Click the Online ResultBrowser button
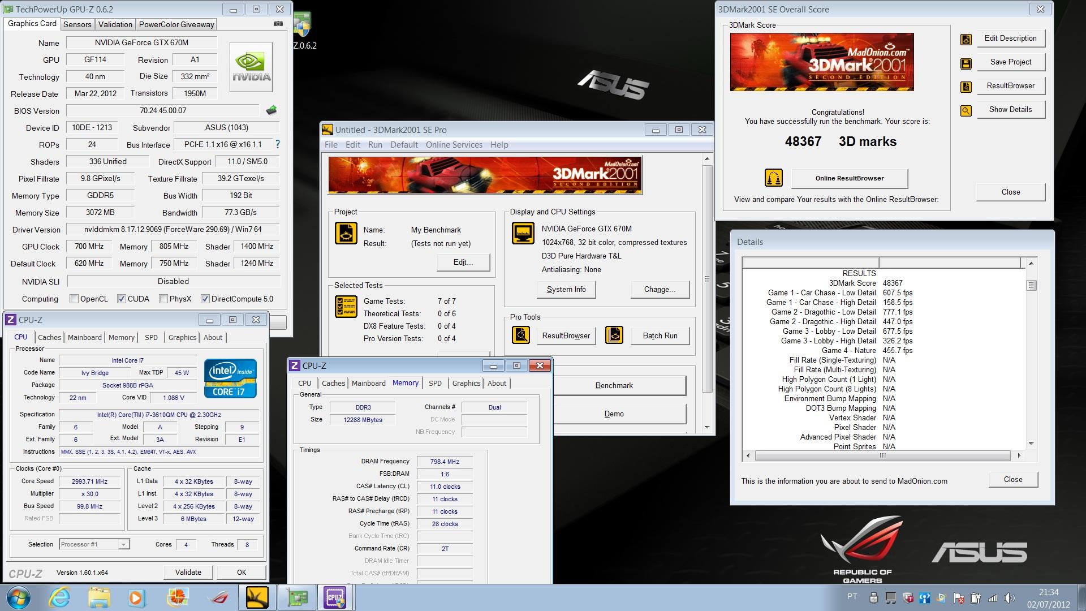Screen dimensions: 1086x611 (x=850, y=178)
